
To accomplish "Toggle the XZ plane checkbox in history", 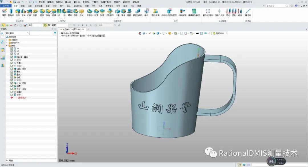I will click(x=12, y=51).
